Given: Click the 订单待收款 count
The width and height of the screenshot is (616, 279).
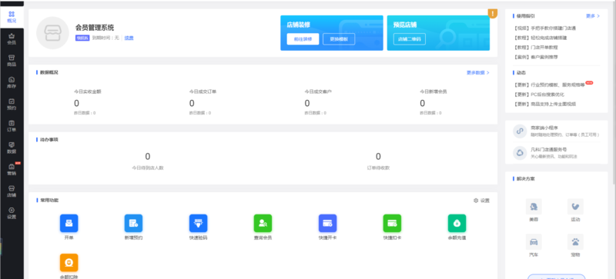Looking at the screenshot, I should coord(378,157).
